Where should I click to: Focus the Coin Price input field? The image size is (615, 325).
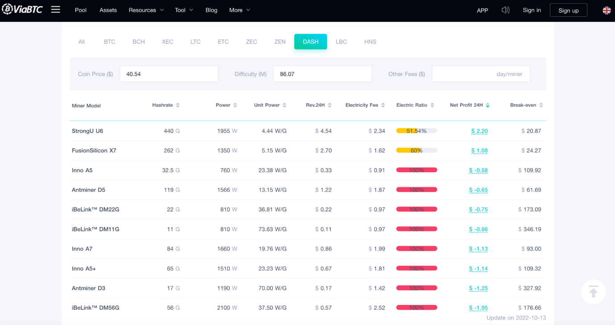point(169,74)
